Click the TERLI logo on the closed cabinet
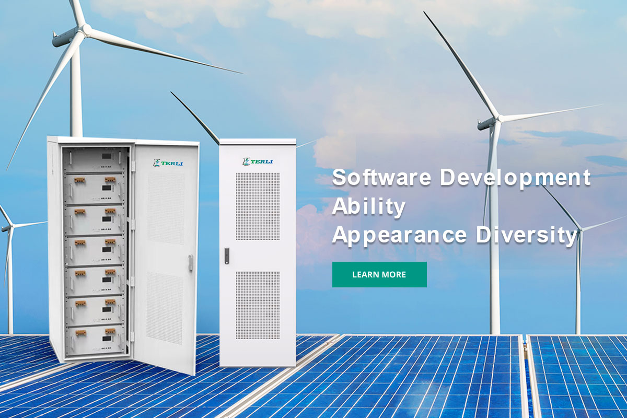This screenshot has width=627, height=418. tap(258, 161)
